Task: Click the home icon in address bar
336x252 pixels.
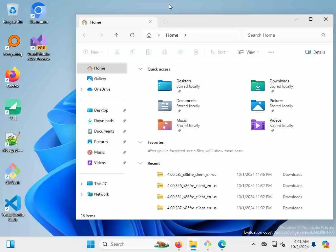Action: [149, 35]
